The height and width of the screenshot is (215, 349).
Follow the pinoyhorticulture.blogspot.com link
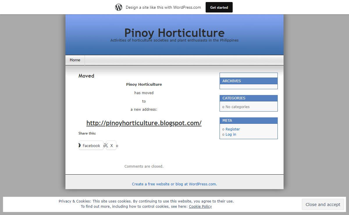click(x=144, y=123)
